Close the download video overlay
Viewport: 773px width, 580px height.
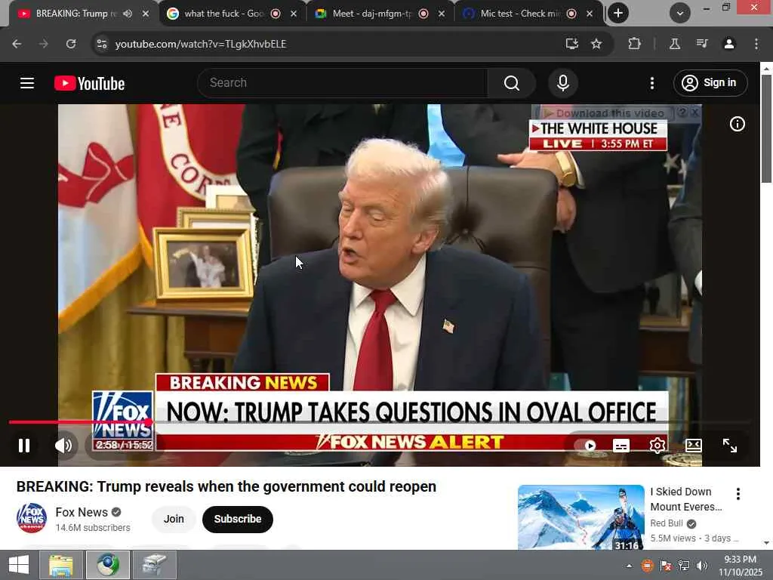pos(694,113)
